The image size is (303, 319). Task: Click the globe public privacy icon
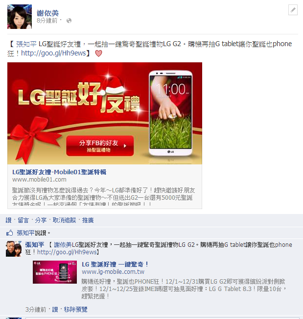[69, 21]
